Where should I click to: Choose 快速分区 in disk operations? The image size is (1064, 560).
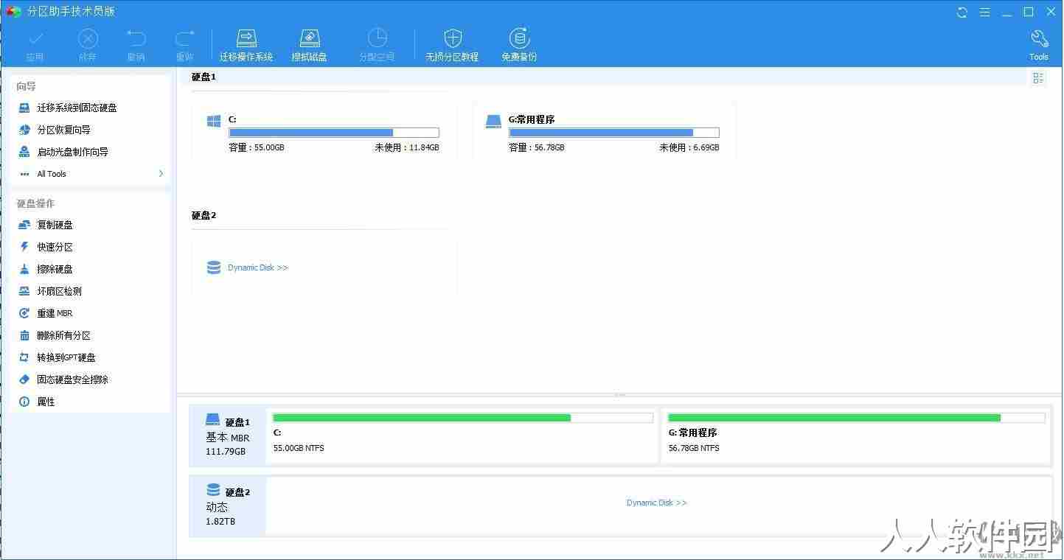(x=55, y=247)
